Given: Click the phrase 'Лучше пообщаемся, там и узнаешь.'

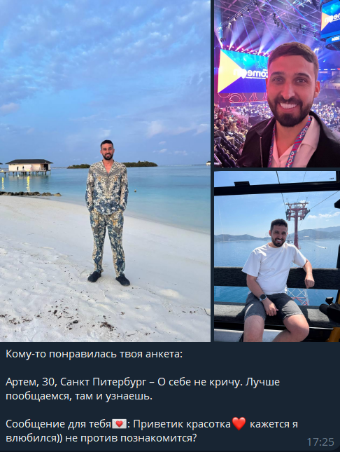Looking at the screenshot, I should click(x=143, y=389).
